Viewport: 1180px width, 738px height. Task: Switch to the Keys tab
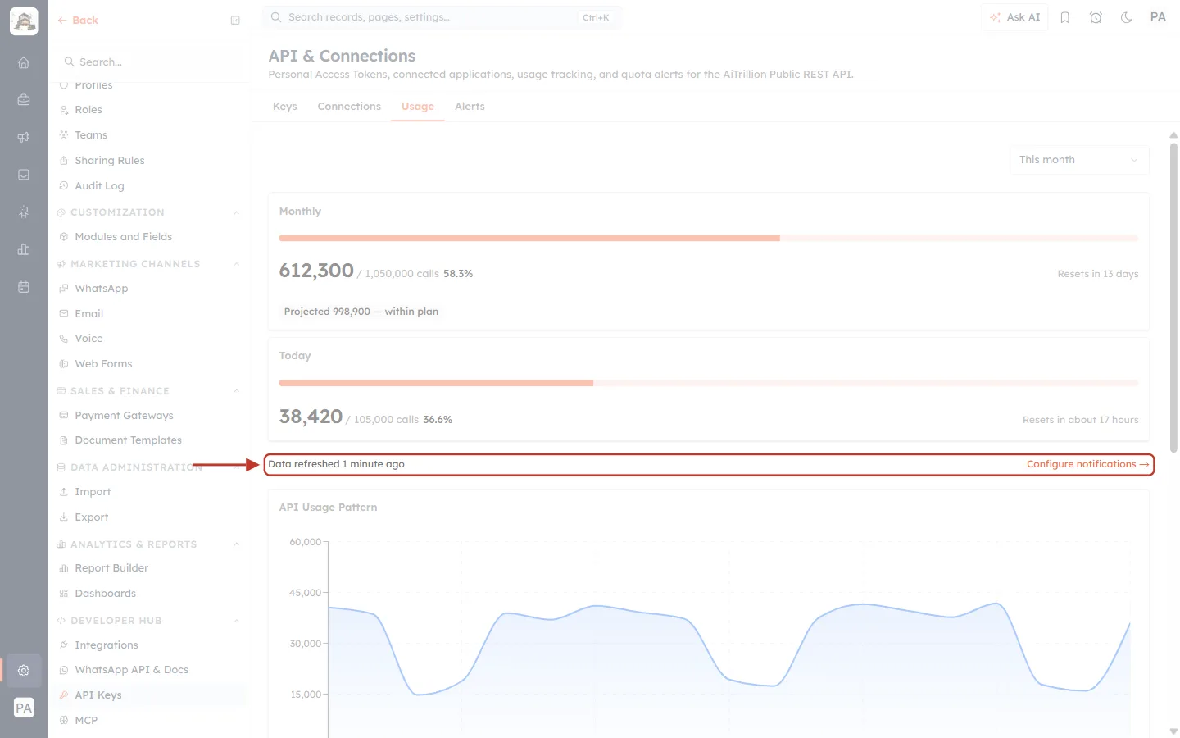point(285,107)
